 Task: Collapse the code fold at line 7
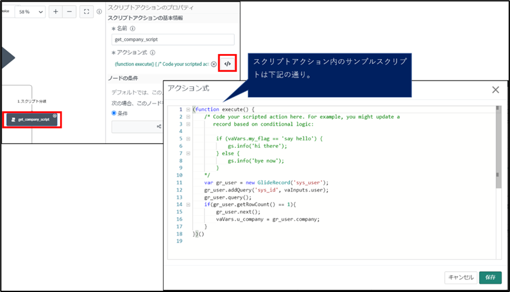(188, 154)
